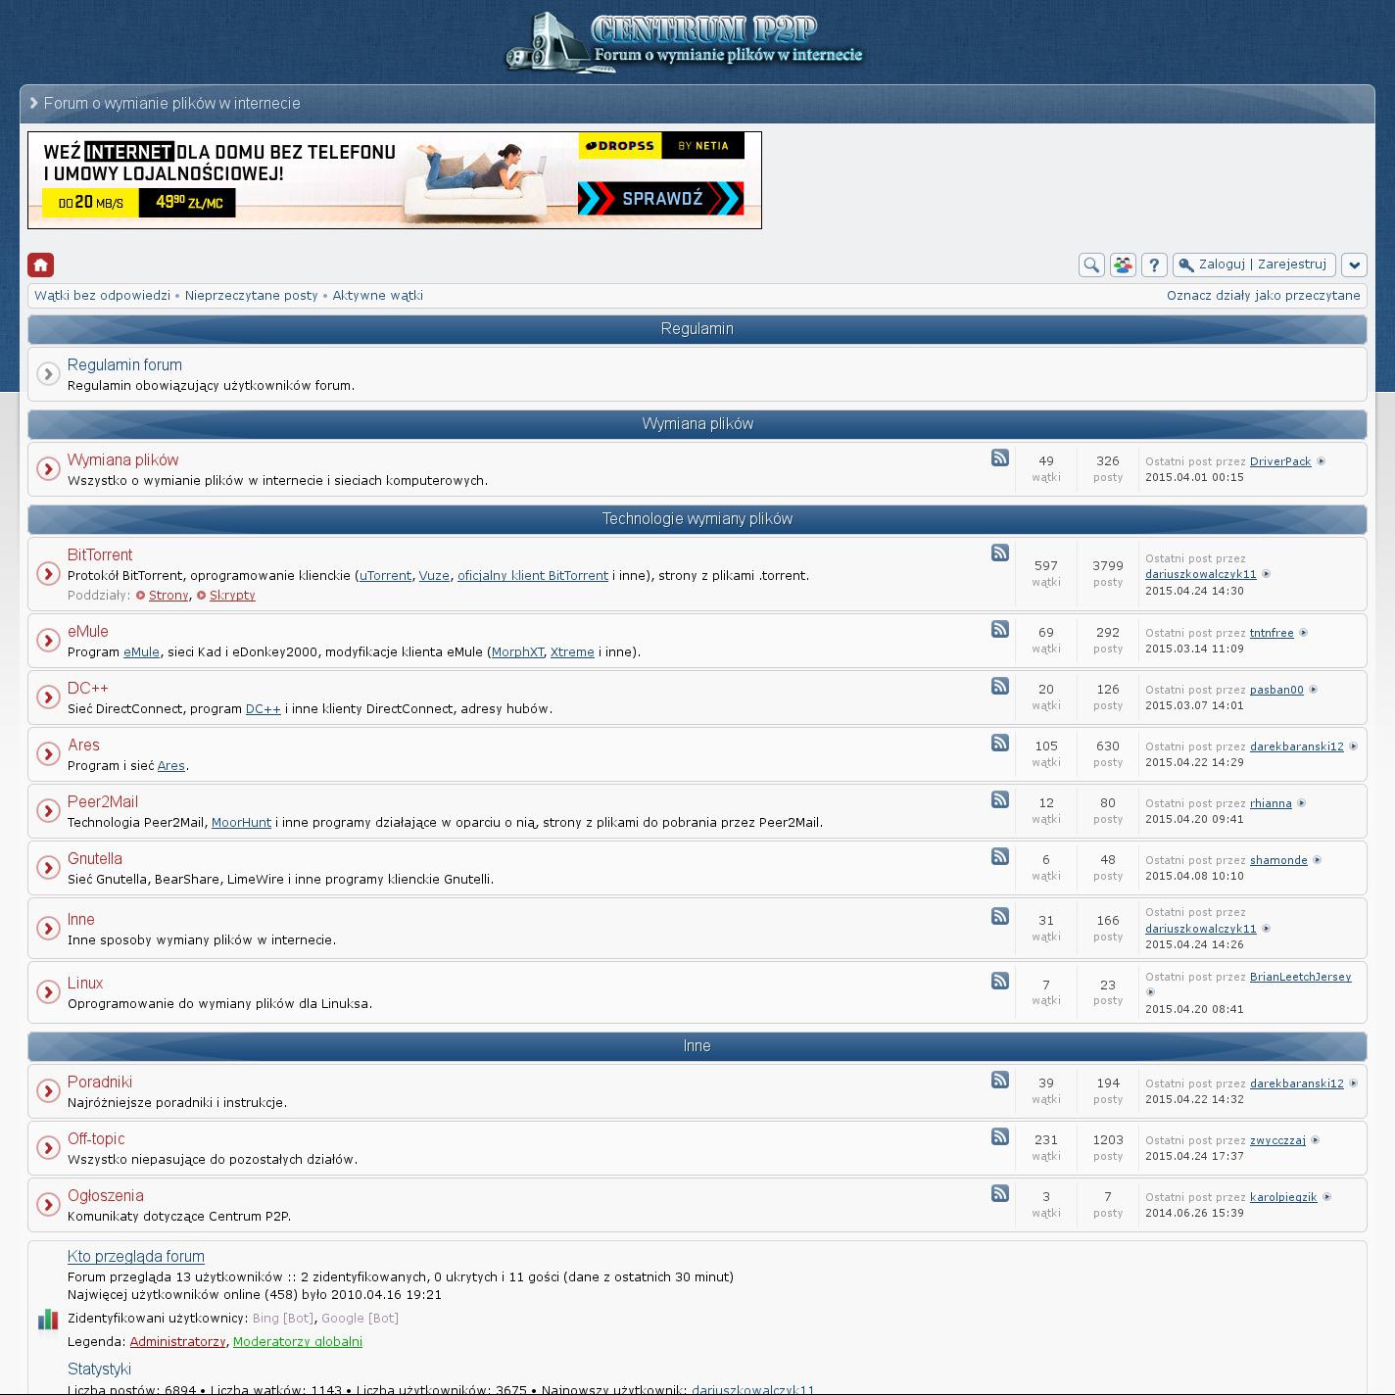Screen dimensions: 1395x1395
Task: View latest post arrow next to DriverPack
Action: [1321, 461]
